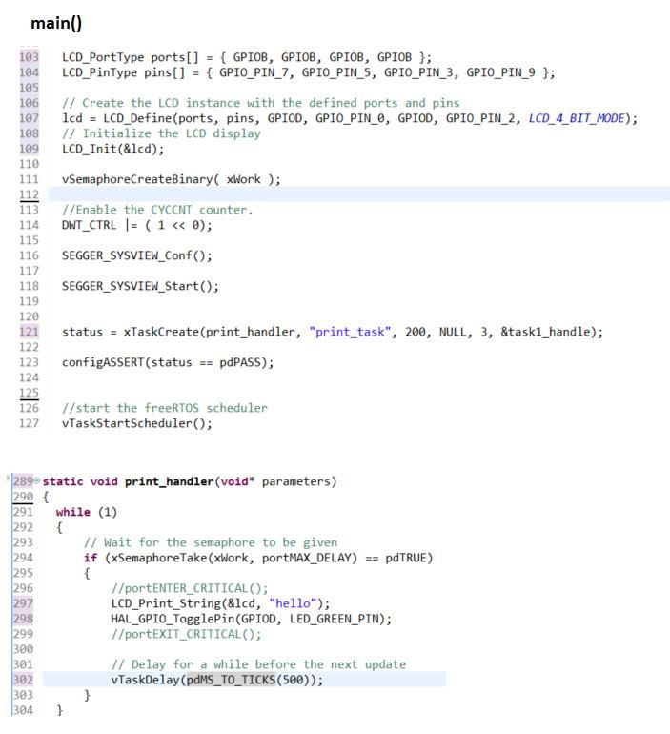The image size is (670, 734).
Task: Click the 'main()' heading text
Action: click(56, 23)
